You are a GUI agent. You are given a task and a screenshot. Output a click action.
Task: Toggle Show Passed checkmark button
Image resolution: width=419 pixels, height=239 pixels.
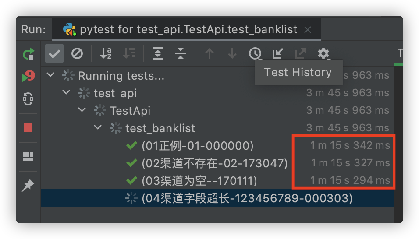[54, 53]
